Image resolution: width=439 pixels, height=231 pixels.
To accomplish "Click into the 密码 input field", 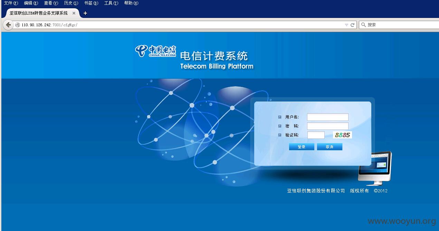I will 328,126.
